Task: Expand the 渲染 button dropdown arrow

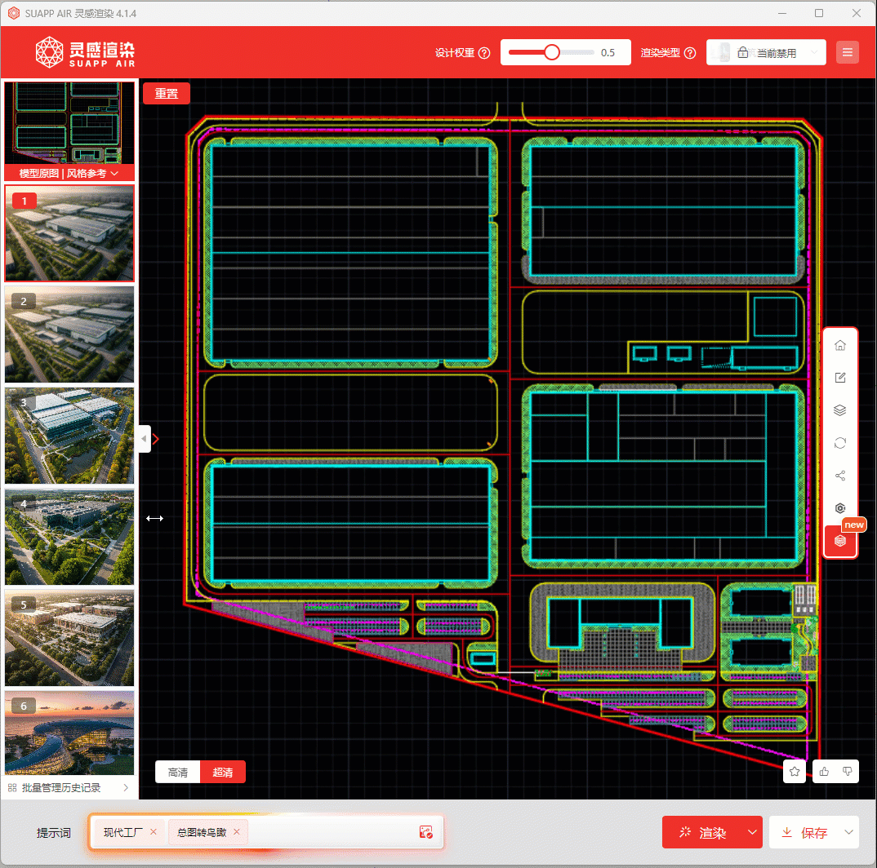Action: coord(751,832)
